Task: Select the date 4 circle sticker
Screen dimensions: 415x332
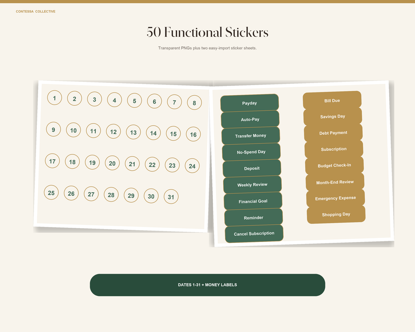Action: point(114,100)
